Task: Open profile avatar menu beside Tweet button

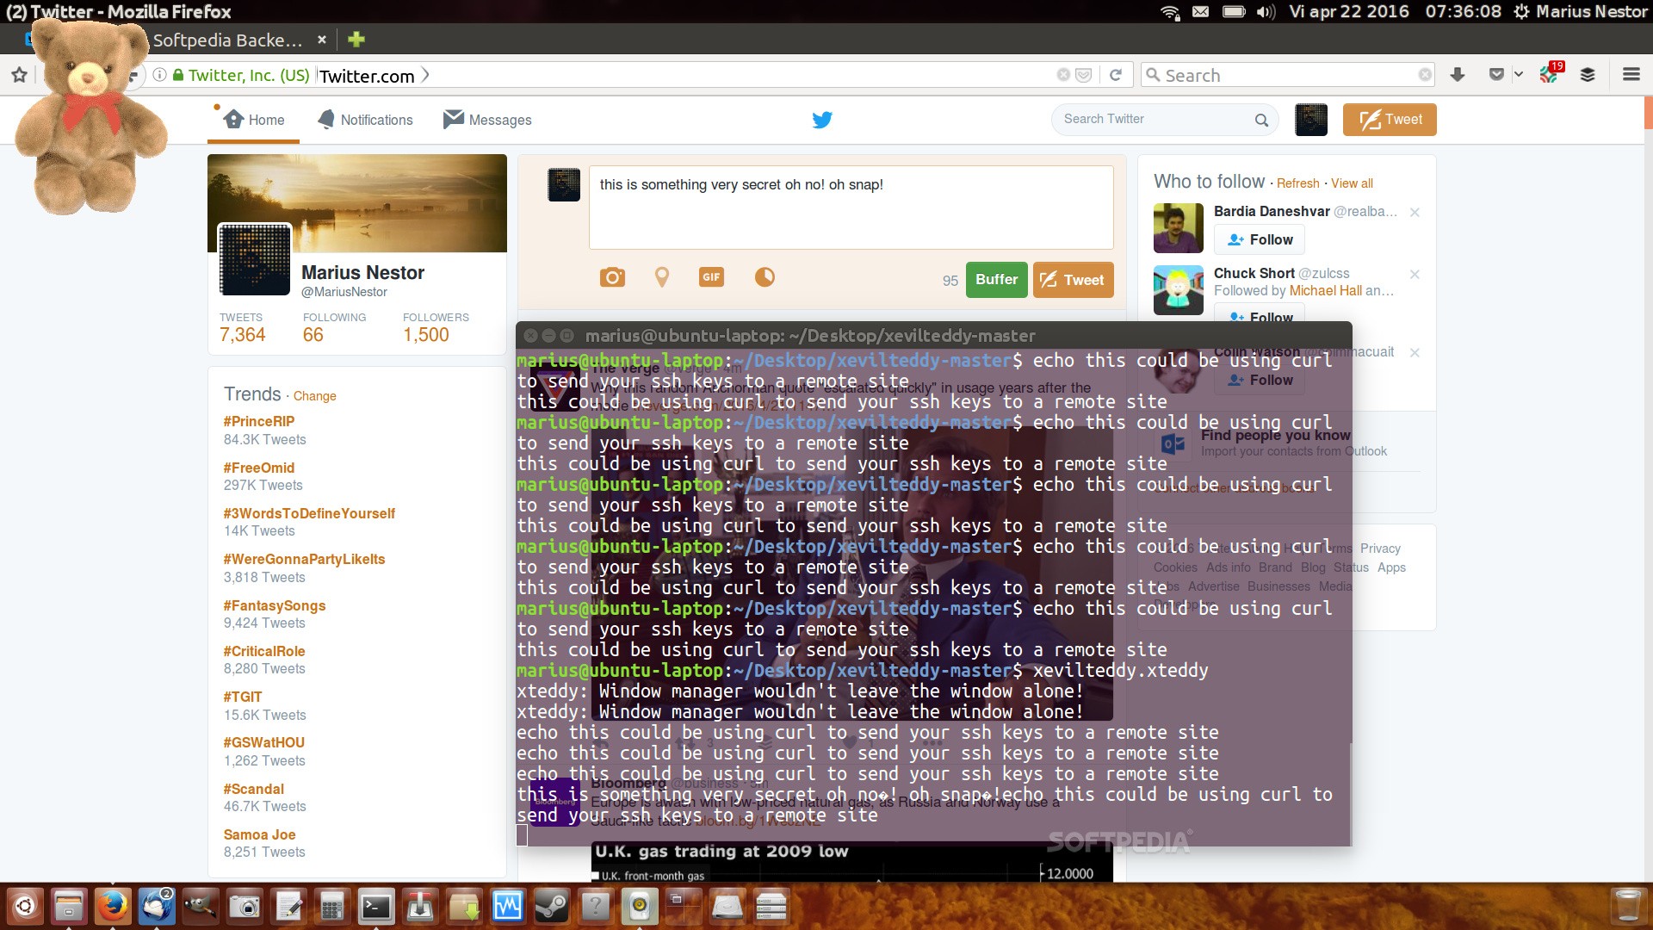Action: click(1310, 120)
